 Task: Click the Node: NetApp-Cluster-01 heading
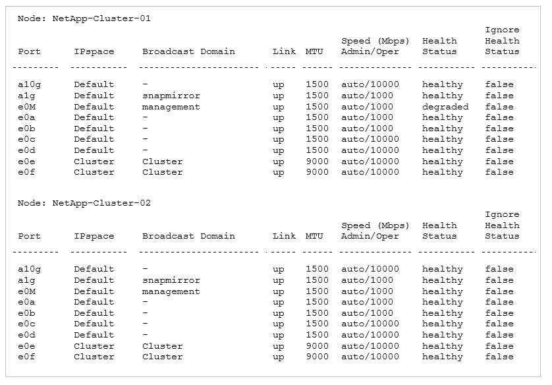[x=84, y=18]
